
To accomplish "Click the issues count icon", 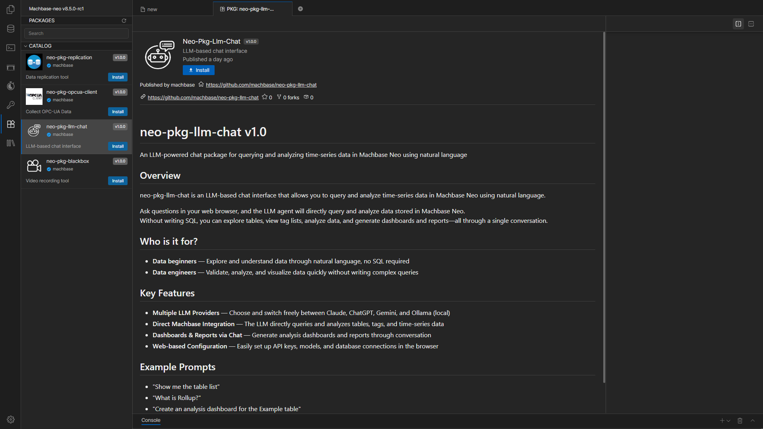I will point(306,97).
